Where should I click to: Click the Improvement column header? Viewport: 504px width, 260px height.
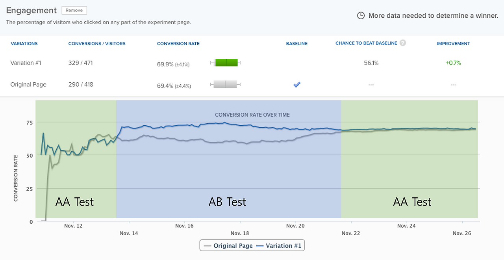(x=453, y=44)
